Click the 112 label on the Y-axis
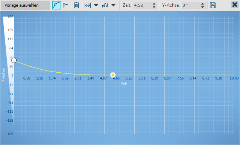 point(11,39)
